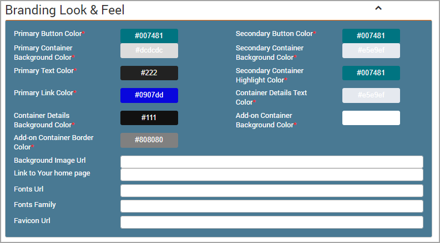Click the Secondary Button Color label
The height and width of the screenshot is (243, 440).
click(x=276, y=34)
